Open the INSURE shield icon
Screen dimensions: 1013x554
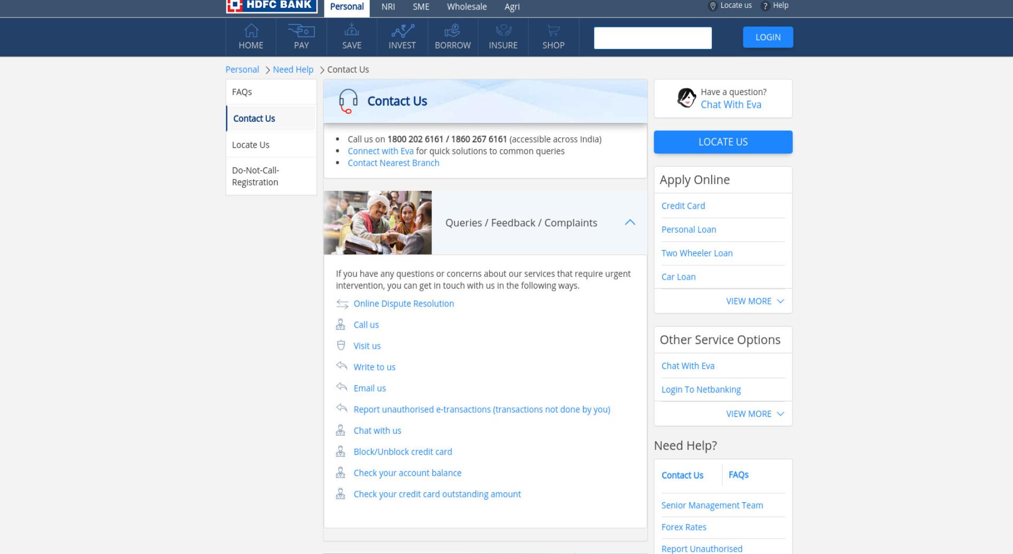coord(503,31)
